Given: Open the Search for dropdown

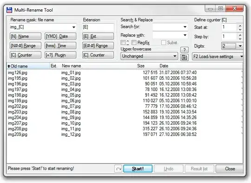Looking at the screenshot, I should [x=185, y=27].
